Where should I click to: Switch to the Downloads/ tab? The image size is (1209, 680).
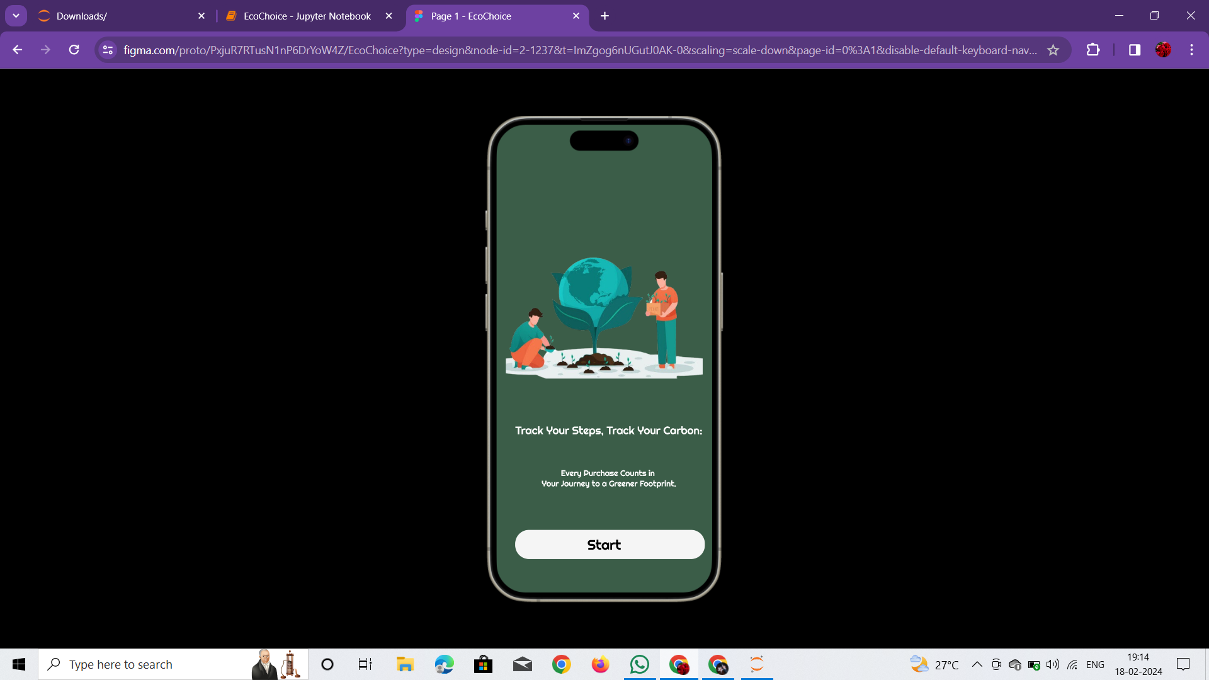click(x=113, y=16)
